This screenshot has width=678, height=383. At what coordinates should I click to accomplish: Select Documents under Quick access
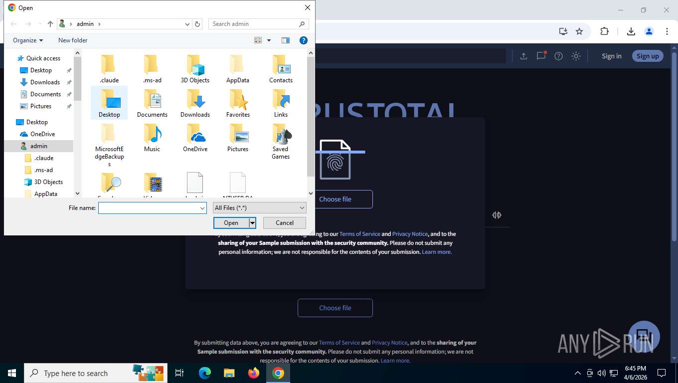pyautogui.click(x=45, y=94)
